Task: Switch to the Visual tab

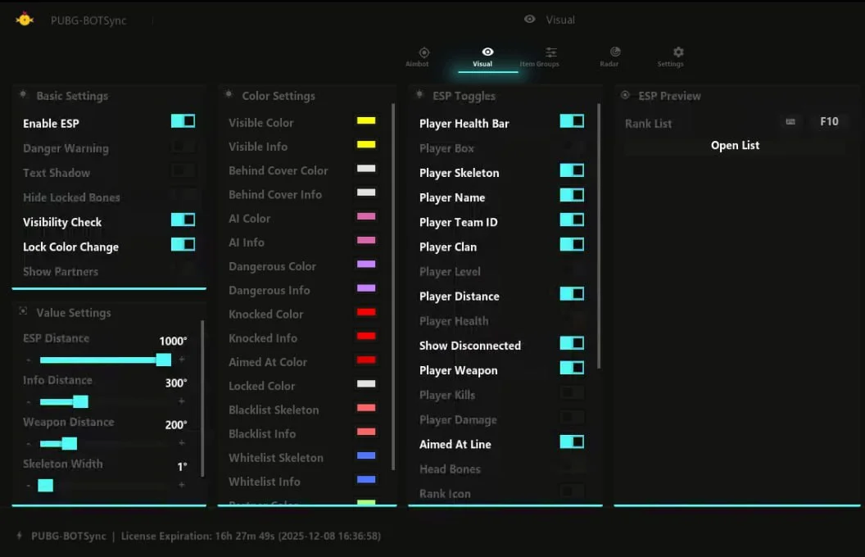Action: (487, 57)
